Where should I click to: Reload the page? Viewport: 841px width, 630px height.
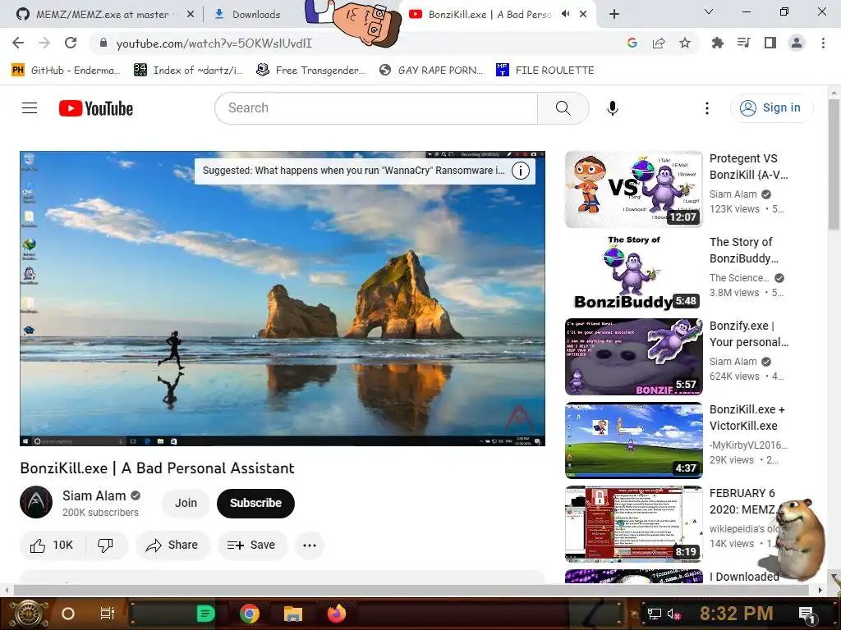tap(71, 43)
